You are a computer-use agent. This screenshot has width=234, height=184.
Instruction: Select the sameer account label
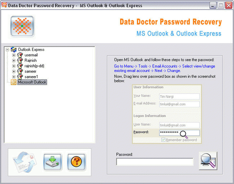point(31,71)
